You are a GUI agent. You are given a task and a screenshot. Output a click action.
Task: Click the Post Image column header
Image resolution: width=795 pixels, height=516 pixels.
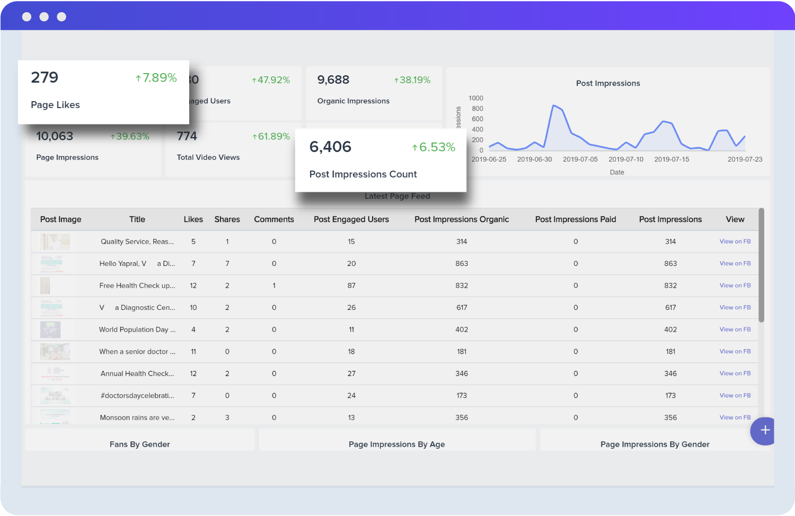61,219
